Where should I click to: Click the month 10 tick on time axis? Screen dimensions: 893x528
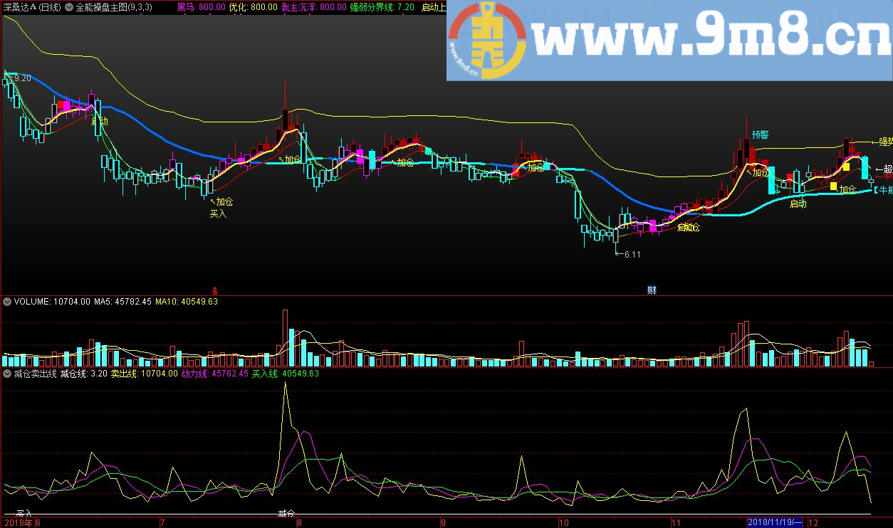(564, 522)
